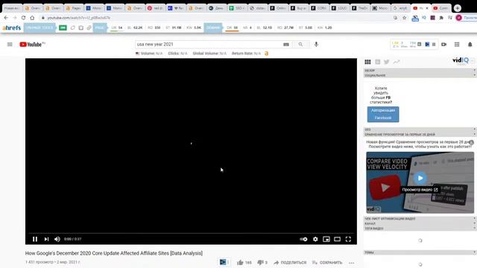This screenshot has height=268, width=477.
Task: Open the create video camera icon
Action: pos(444,45)
